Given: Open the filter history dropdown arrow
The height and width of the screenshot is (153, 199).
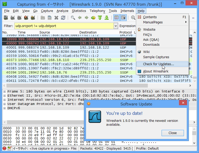Looking at the screenshot, I should coord(116,26).
